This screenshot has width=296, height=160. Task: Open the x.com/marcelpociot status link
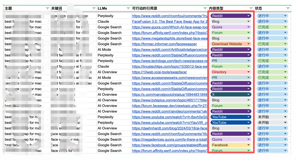point(170,95)
